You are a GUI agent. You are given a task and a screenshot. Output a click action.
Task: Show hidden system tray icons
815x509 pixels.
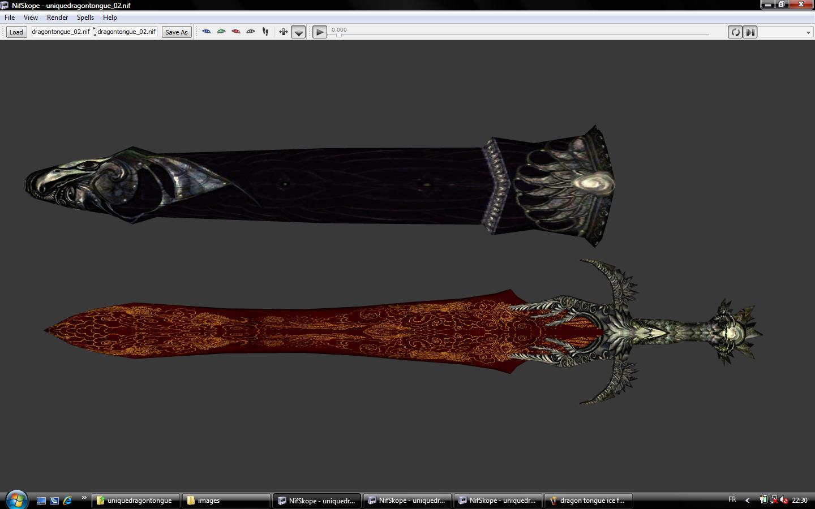[747, 500]
